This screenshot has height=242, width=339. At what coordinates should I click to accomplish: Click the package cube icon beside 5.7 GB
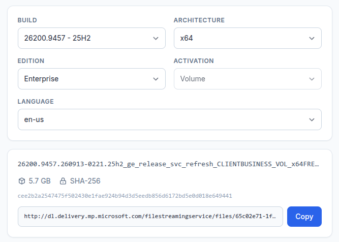[22, 181]
